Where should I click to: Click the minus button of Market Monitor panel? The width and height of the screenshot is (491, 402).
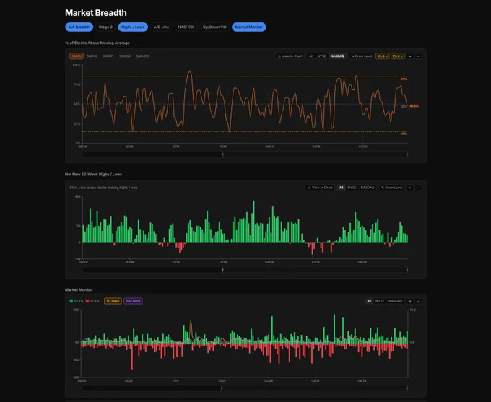(x=418, y=301)
